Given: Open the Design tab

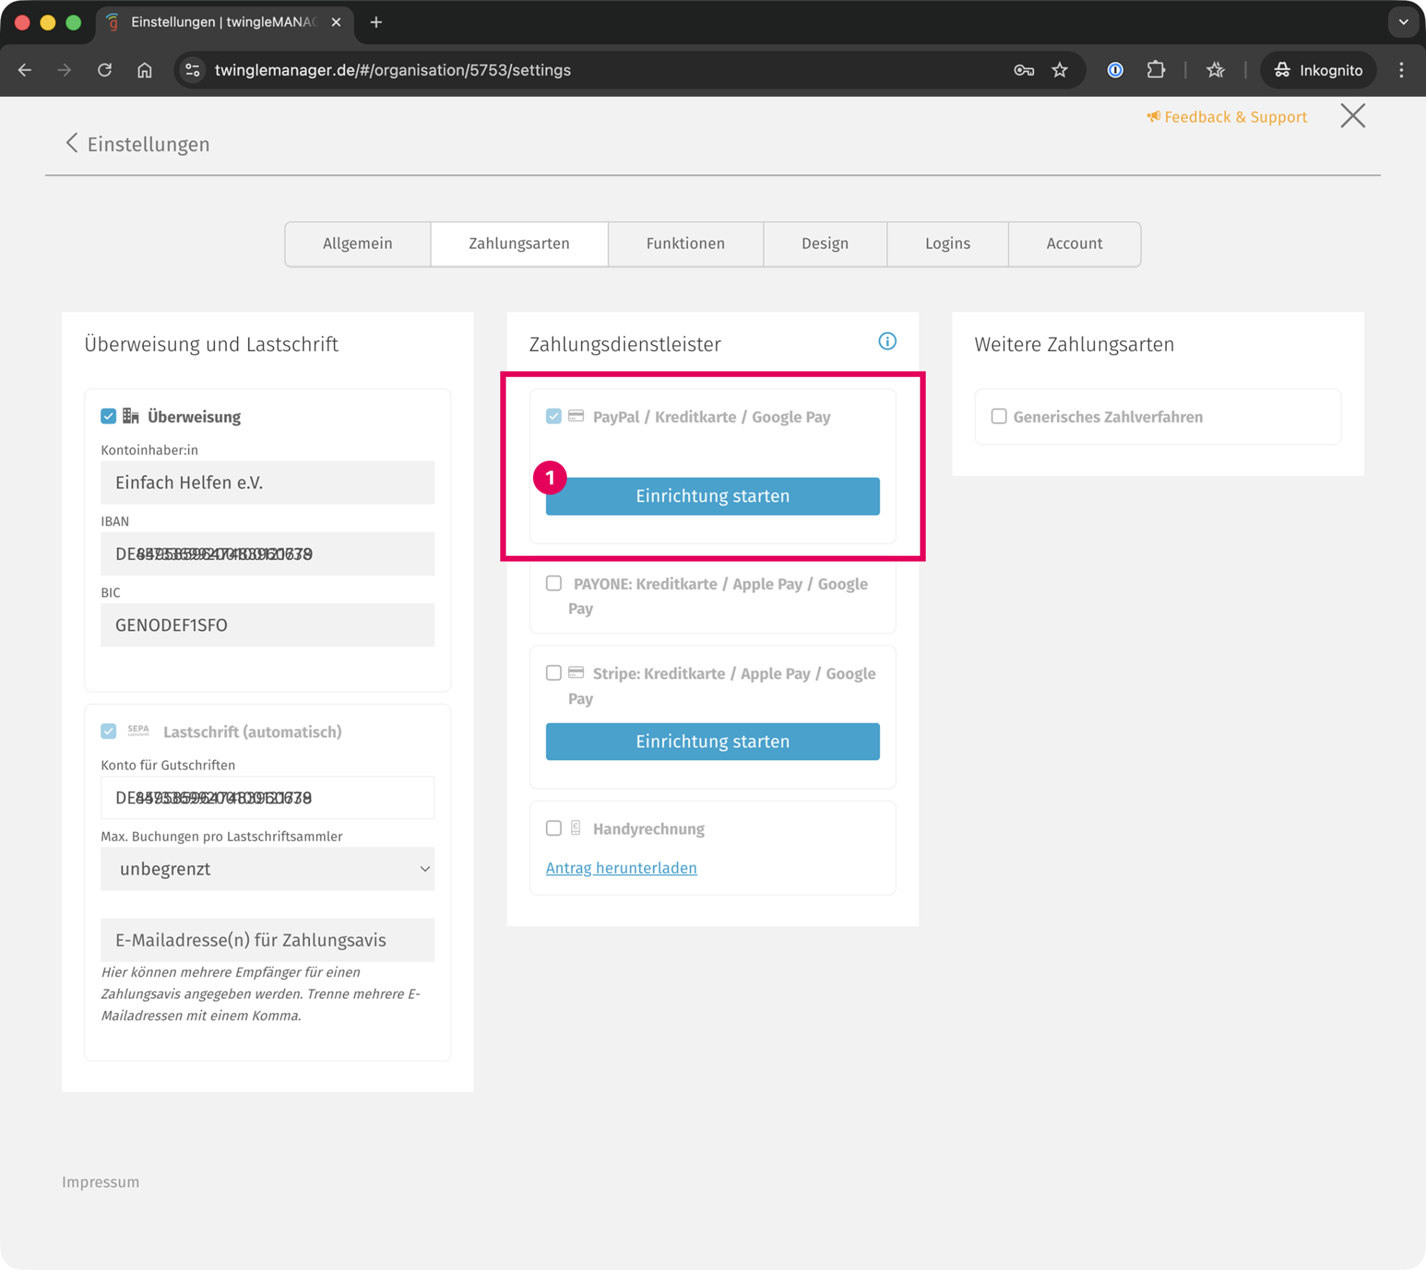Looking at the screenshot, I should (x=824, y=244).
